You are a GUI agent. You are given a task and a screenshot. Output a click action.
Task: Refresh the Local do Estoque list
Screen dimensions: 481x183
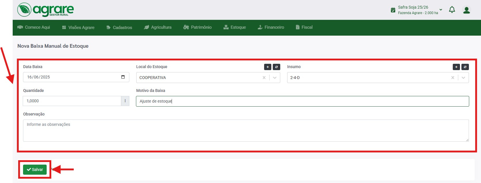[x=277, y=67]
